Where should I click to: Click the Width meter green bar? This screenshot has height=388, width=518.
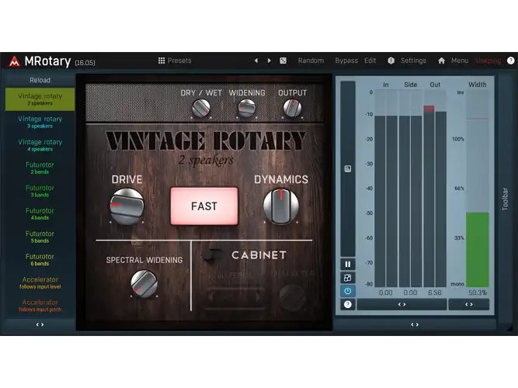478,250
